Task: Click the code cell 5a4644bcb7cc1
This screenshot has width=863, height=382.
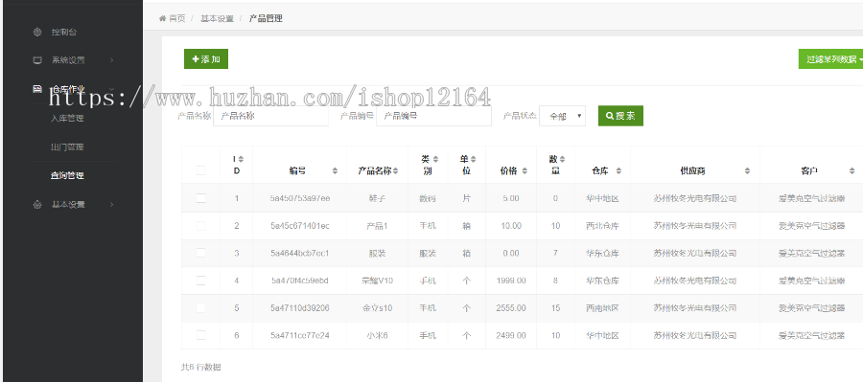Action: (x=300, y=253)
